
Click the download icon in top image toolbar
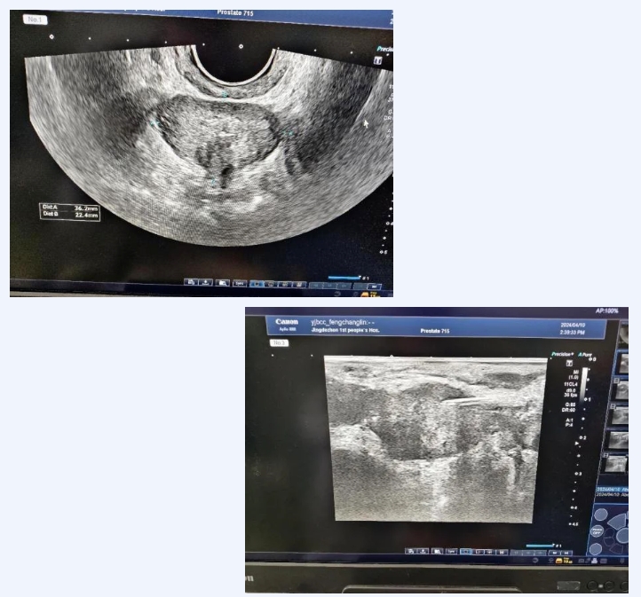[x=206, y=283]
